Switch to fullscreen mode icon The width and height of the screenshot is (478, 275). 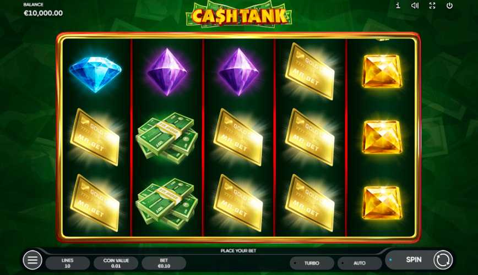[x=432, y=5]
